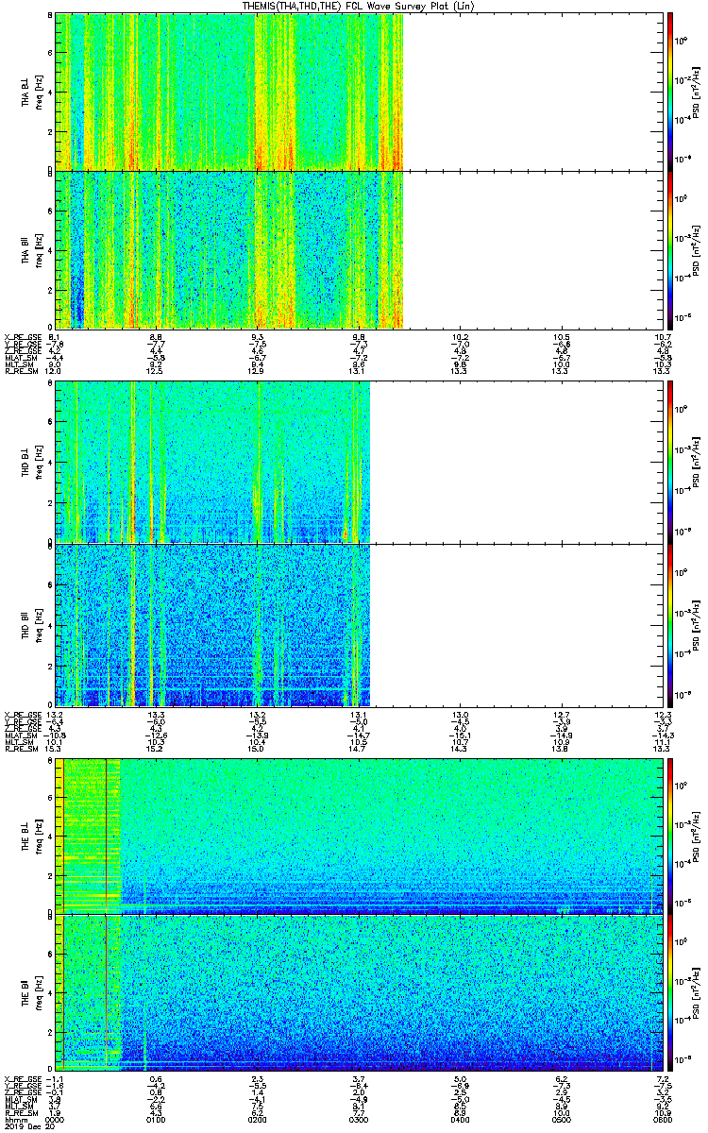The width and height of the screenshot is (708, 1133).
Task: Select the THD BL axis label
Action: click(x=26, y=463)
